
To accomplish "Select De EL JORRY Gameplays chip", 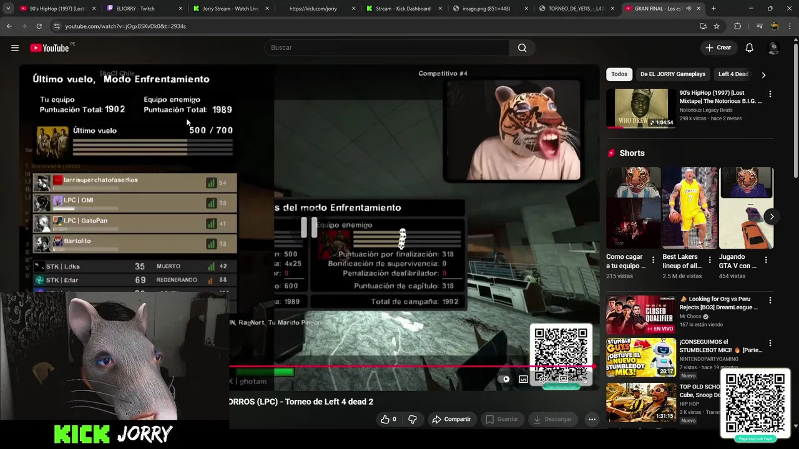I will pos(672,74).
